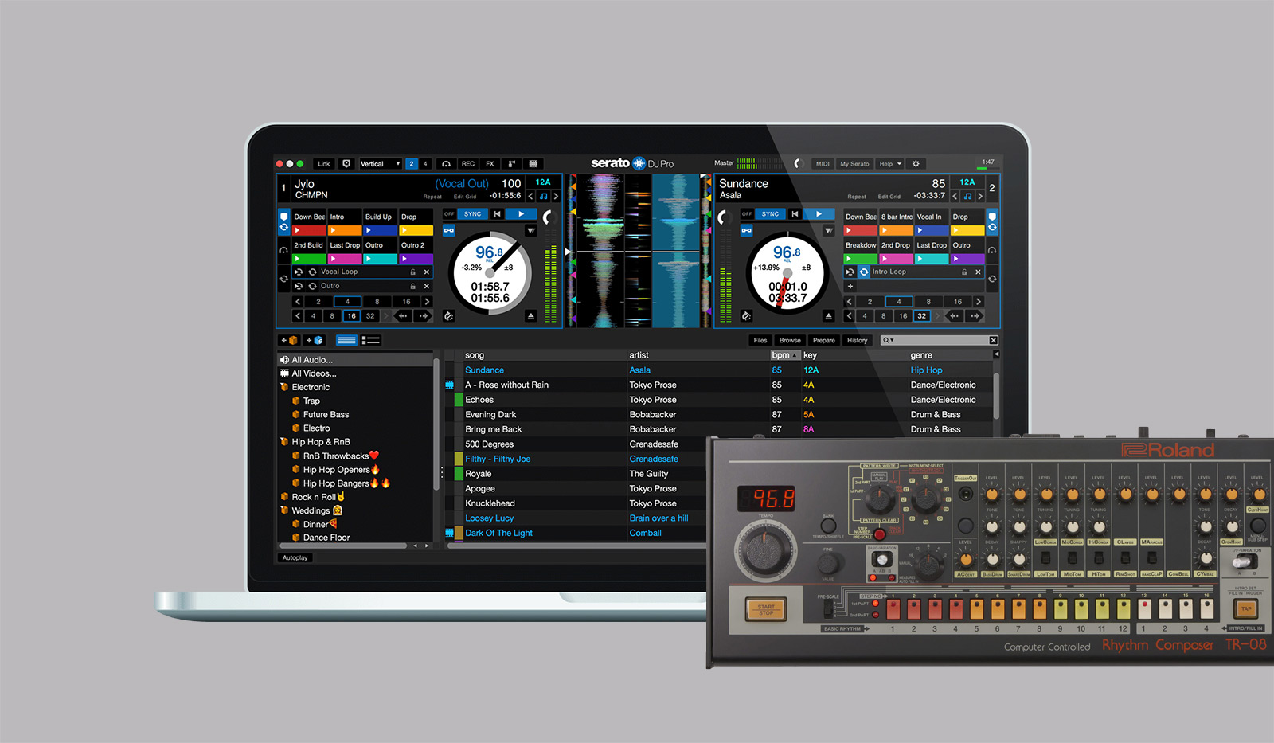Set a 4-beat auto loop on deck 1
This screenshot has height=743, width=1274.
(x=347, y=302)
